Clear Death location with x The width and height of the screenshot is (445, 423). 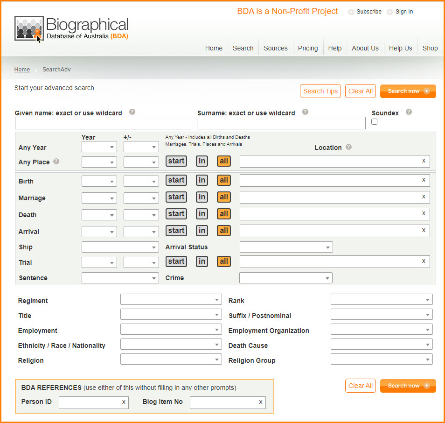(x=424, y=213)
